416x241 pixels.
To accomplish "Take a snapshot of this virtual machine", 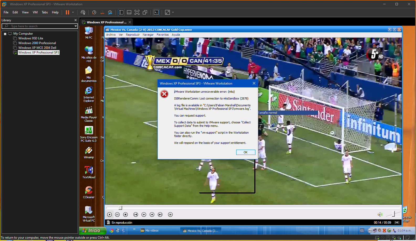I will pyautogui.click(x=94, y=12).
